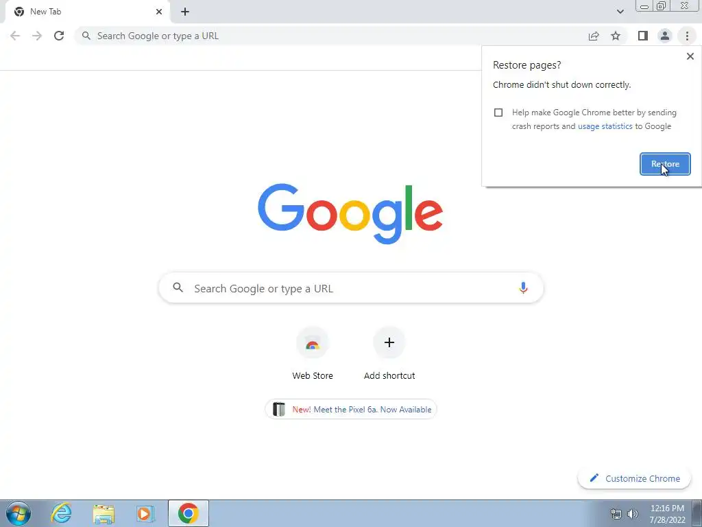Open the profile avatar menu
This screenshot has height=527, width=702.
665,36
